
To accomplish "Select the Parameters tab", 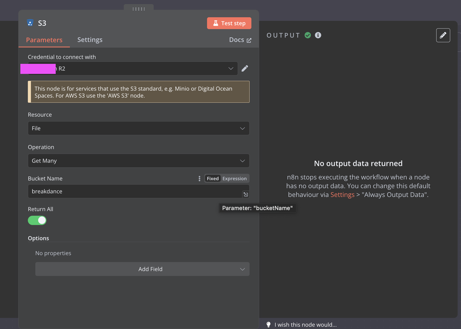I will click(x=44, y=40).
